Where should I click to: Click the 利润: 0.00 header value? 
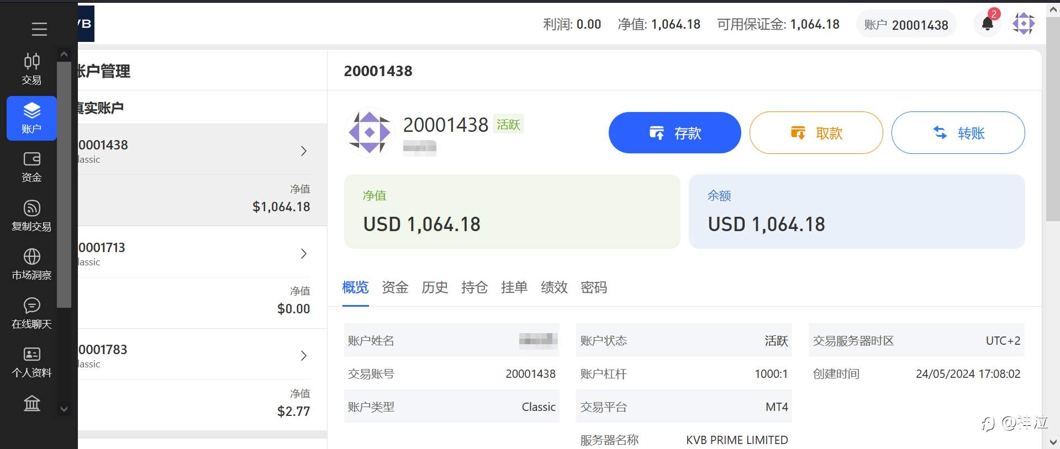click(x=572, y=24)
